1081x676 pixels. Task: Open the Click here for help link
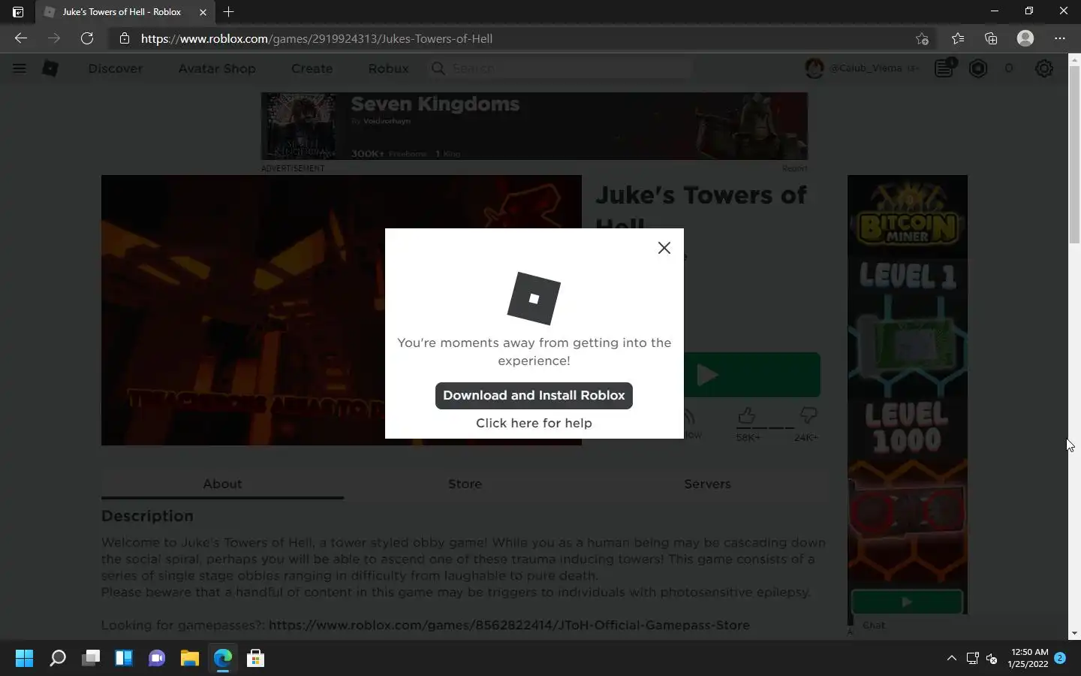[534, 423]
